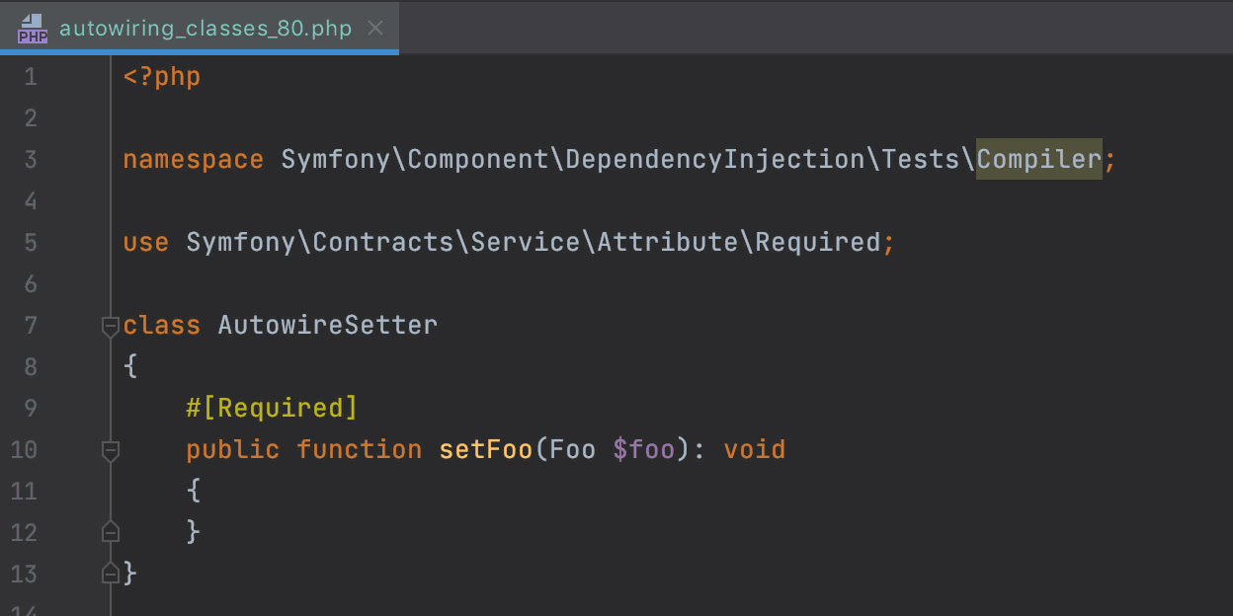Click the setFoo method name
Image resolution: width=1233 pixels, height=616 pixels.
[486, 449]
